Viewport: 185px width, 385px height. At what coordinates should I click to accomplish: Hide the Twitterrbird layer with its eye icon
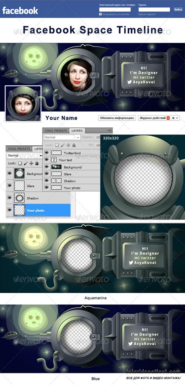point(47,153)
